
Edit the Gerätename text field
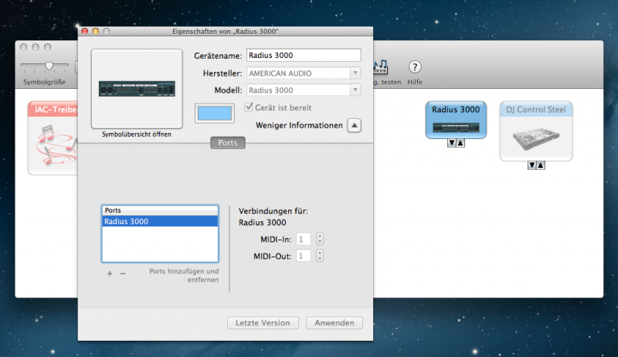304,55
